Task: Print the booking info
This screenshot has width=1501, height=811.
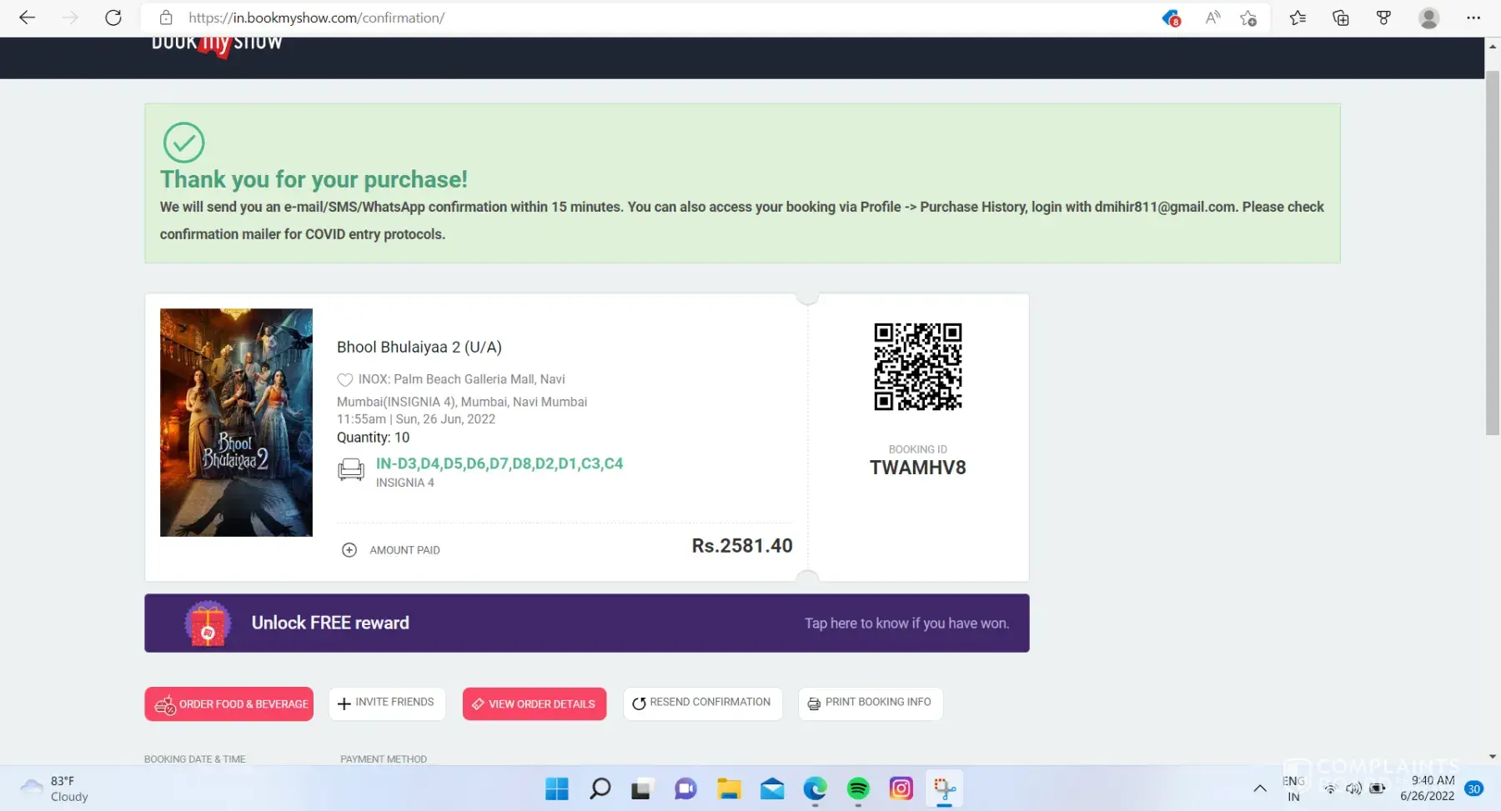Action: [x=871, y=703]
